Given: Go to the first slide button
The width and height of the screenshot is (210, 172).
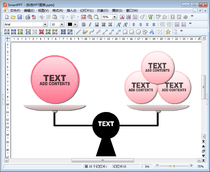Looking at the screenshot, I should (x=203, y=141).
